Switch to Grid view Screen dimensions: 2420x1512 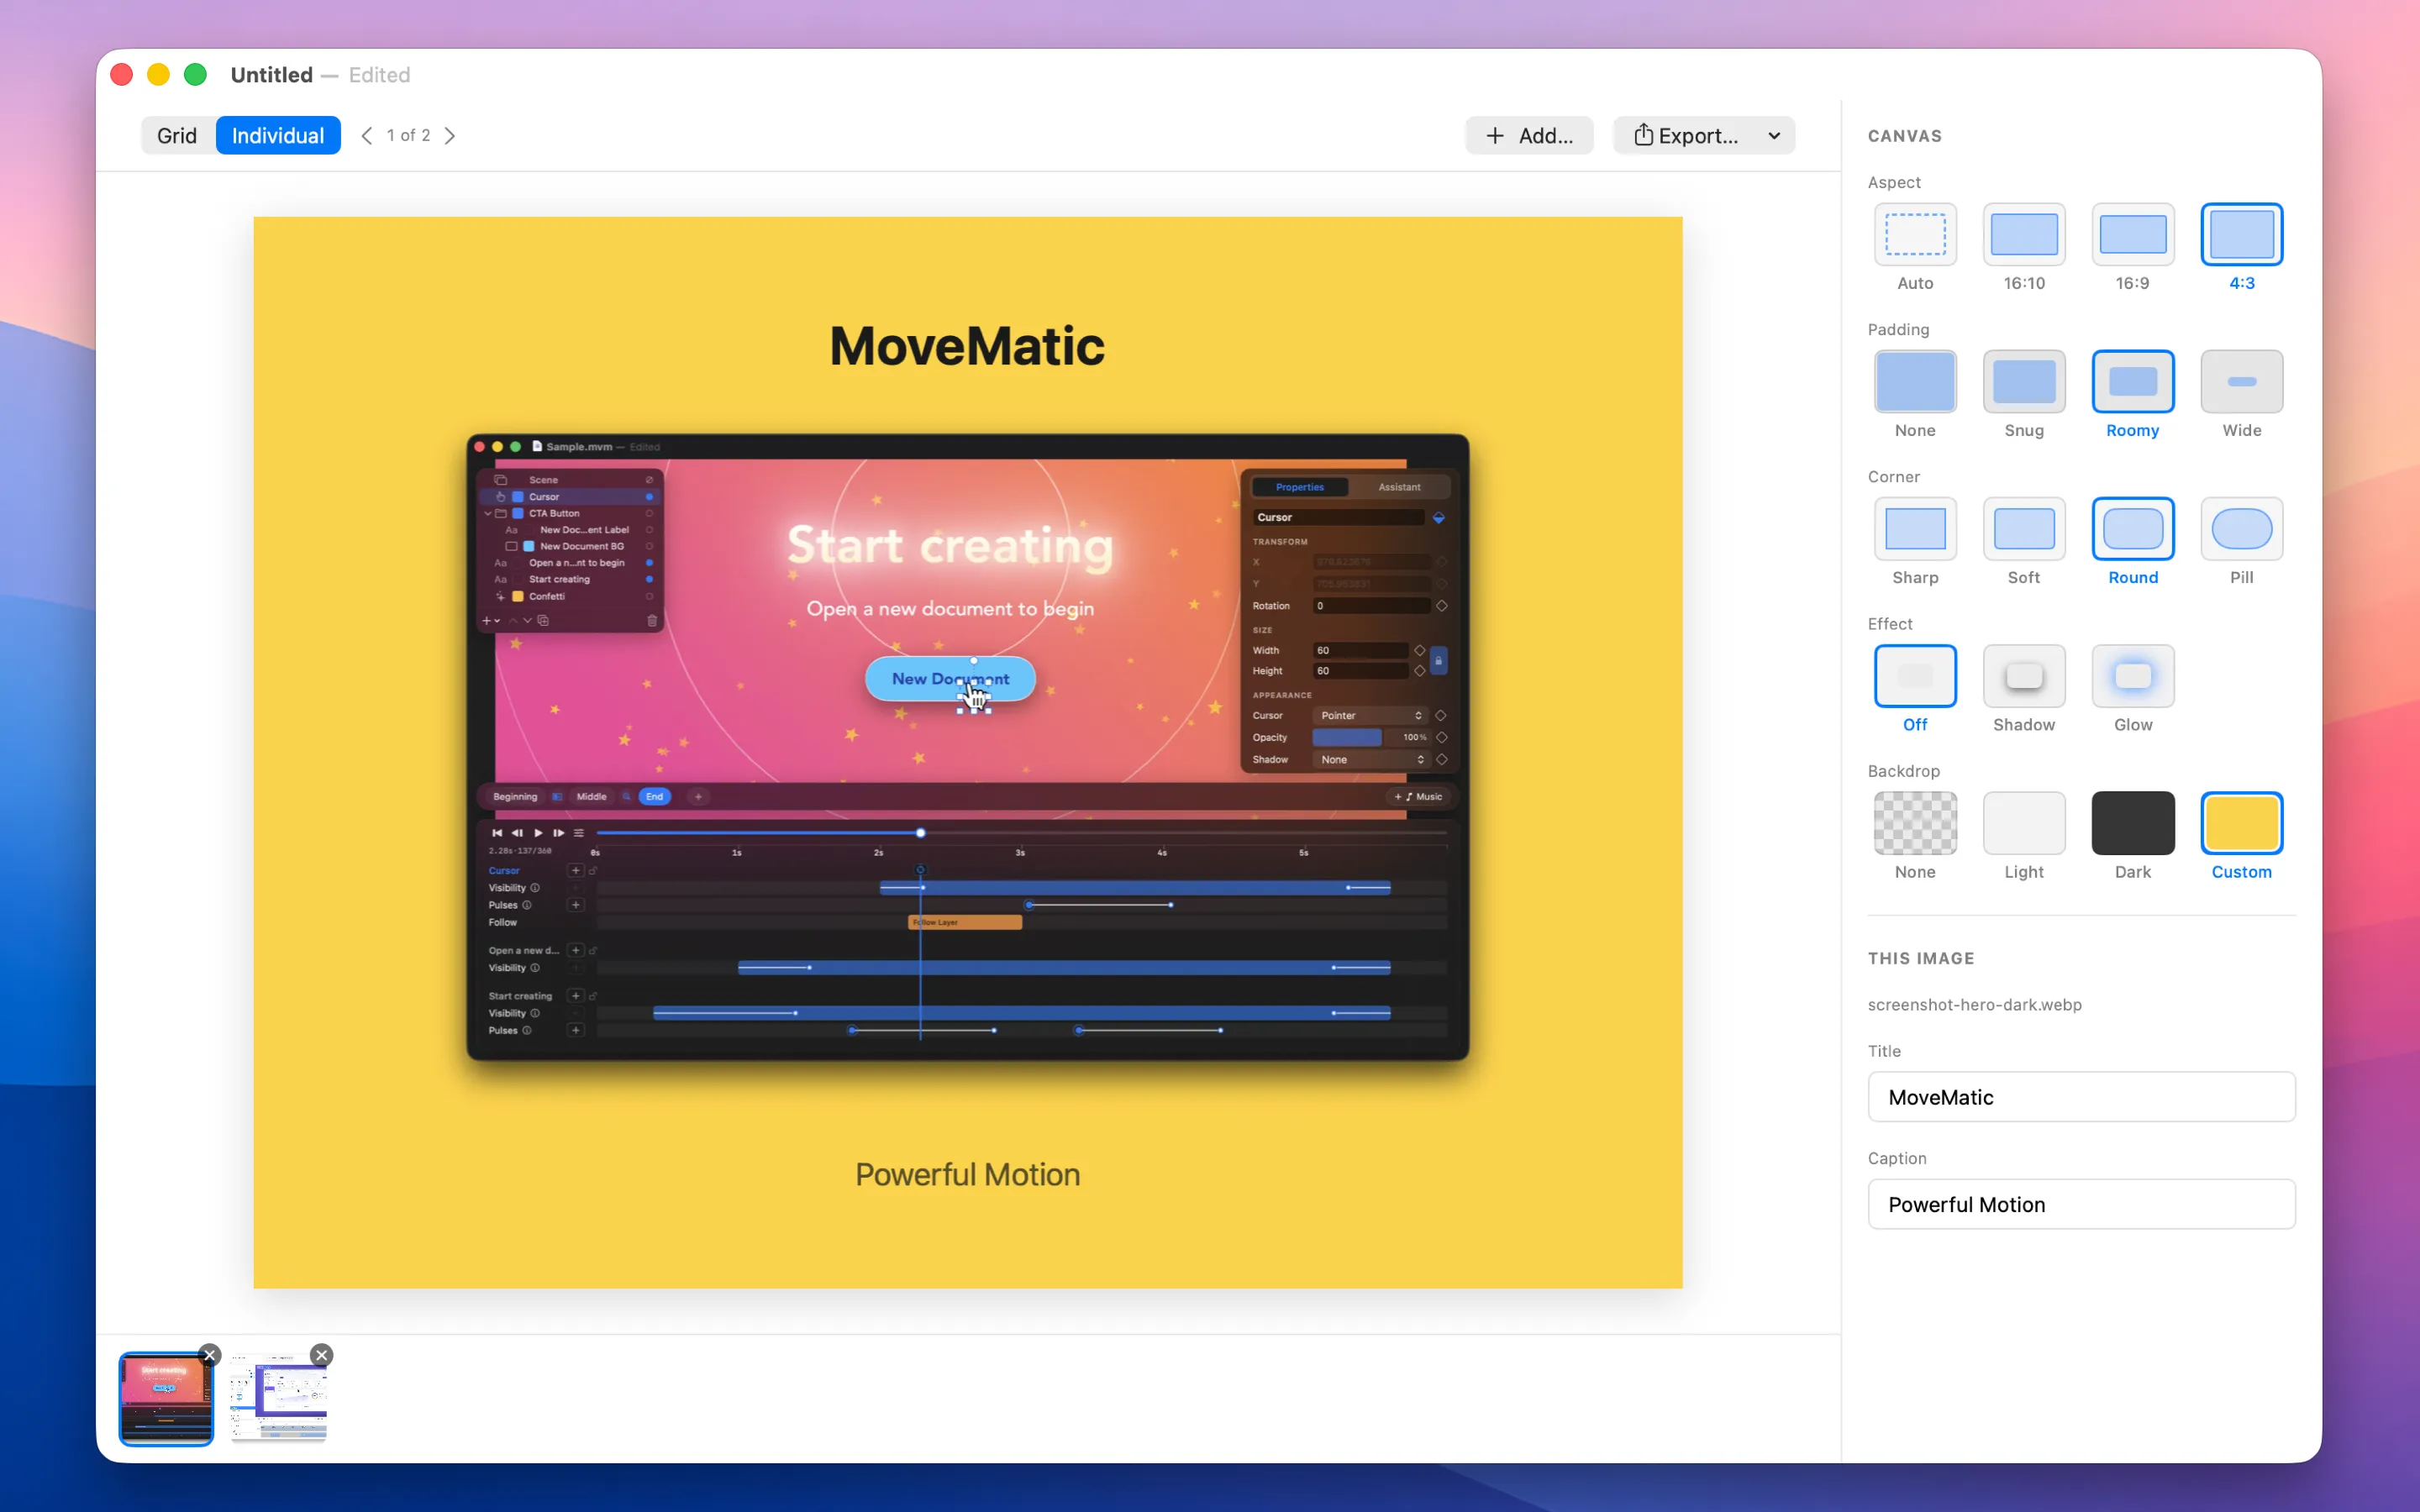(x=177, y=135)
